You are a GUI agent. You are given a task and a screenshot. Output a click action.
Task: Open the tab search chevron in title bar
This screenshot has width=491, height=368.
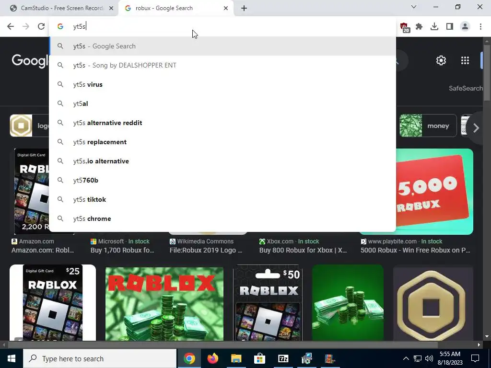414,7
